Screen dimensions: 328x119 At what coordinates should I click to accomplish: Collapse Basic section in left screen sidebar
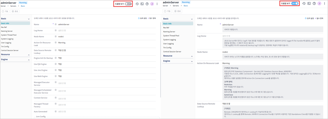pos(29,19)
